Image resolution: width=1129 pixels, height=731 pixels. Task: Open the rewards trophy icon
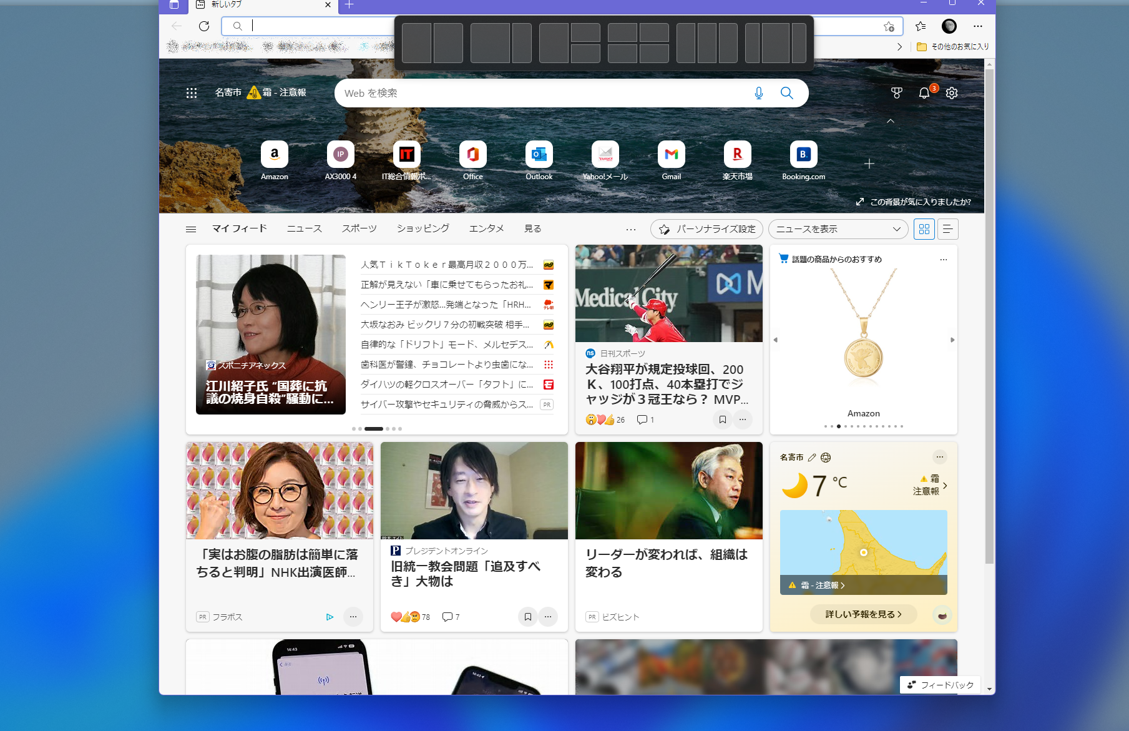(x=897, y=93)
